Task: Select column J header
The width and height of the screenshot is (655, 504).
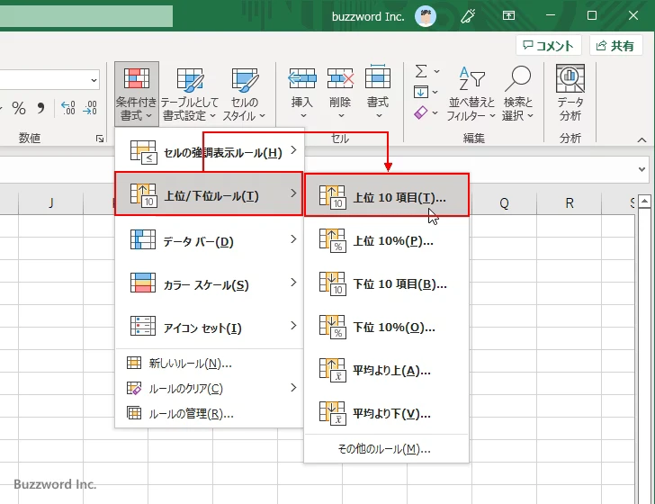Action: [x=51, y=203]
